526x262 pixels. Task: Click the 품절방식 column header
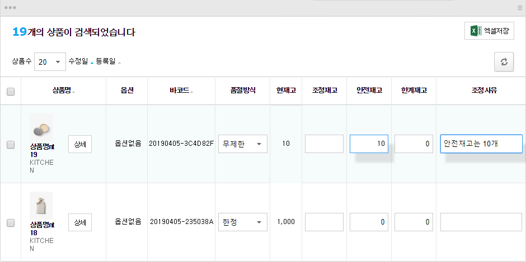coord(242,90)
